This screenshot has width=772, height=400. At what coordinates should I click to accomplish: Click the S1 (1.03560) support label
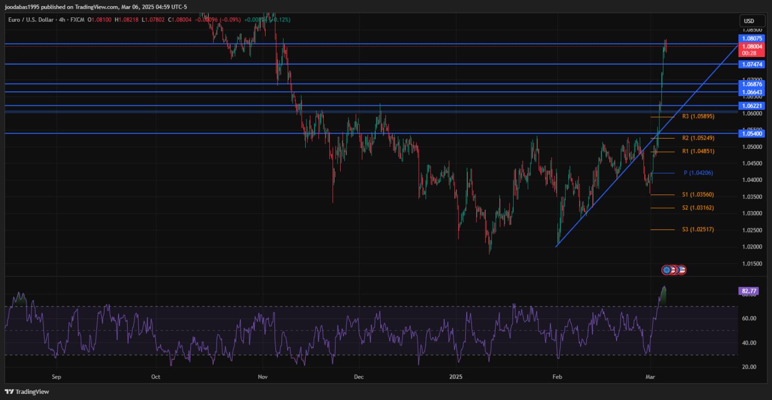(698, 195)
